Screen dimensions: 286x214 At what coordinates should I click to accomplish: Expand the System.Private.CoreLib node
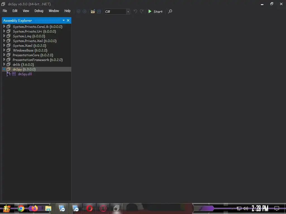click(4, 26)
